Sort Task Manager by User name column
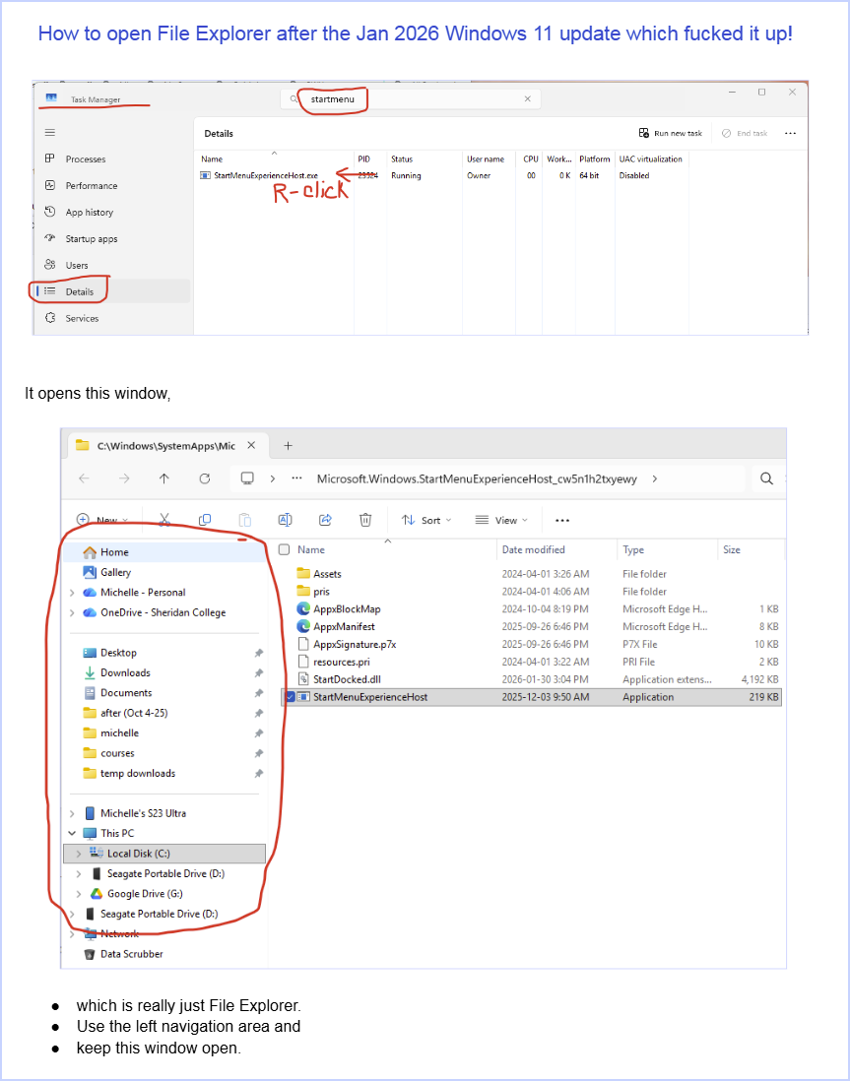Viewport: 850px width, 1081px height. [486, 159]
